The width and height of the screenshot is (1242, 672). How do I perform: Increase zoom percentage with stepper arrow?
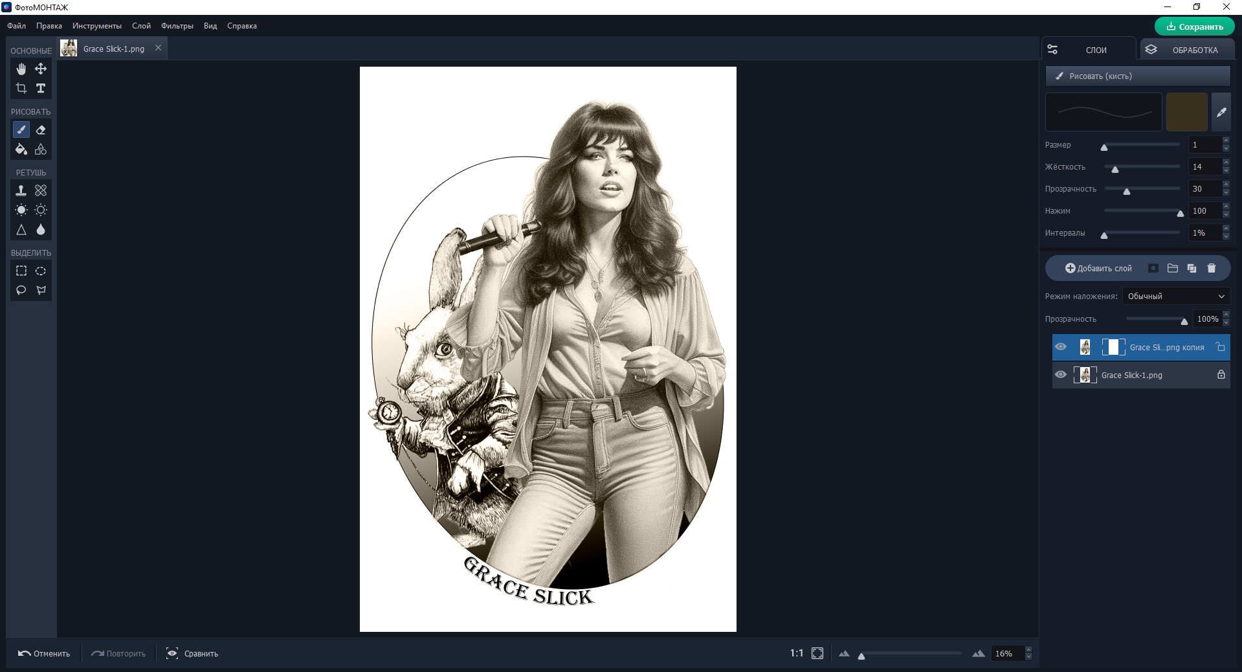(x=1028, y=650)
